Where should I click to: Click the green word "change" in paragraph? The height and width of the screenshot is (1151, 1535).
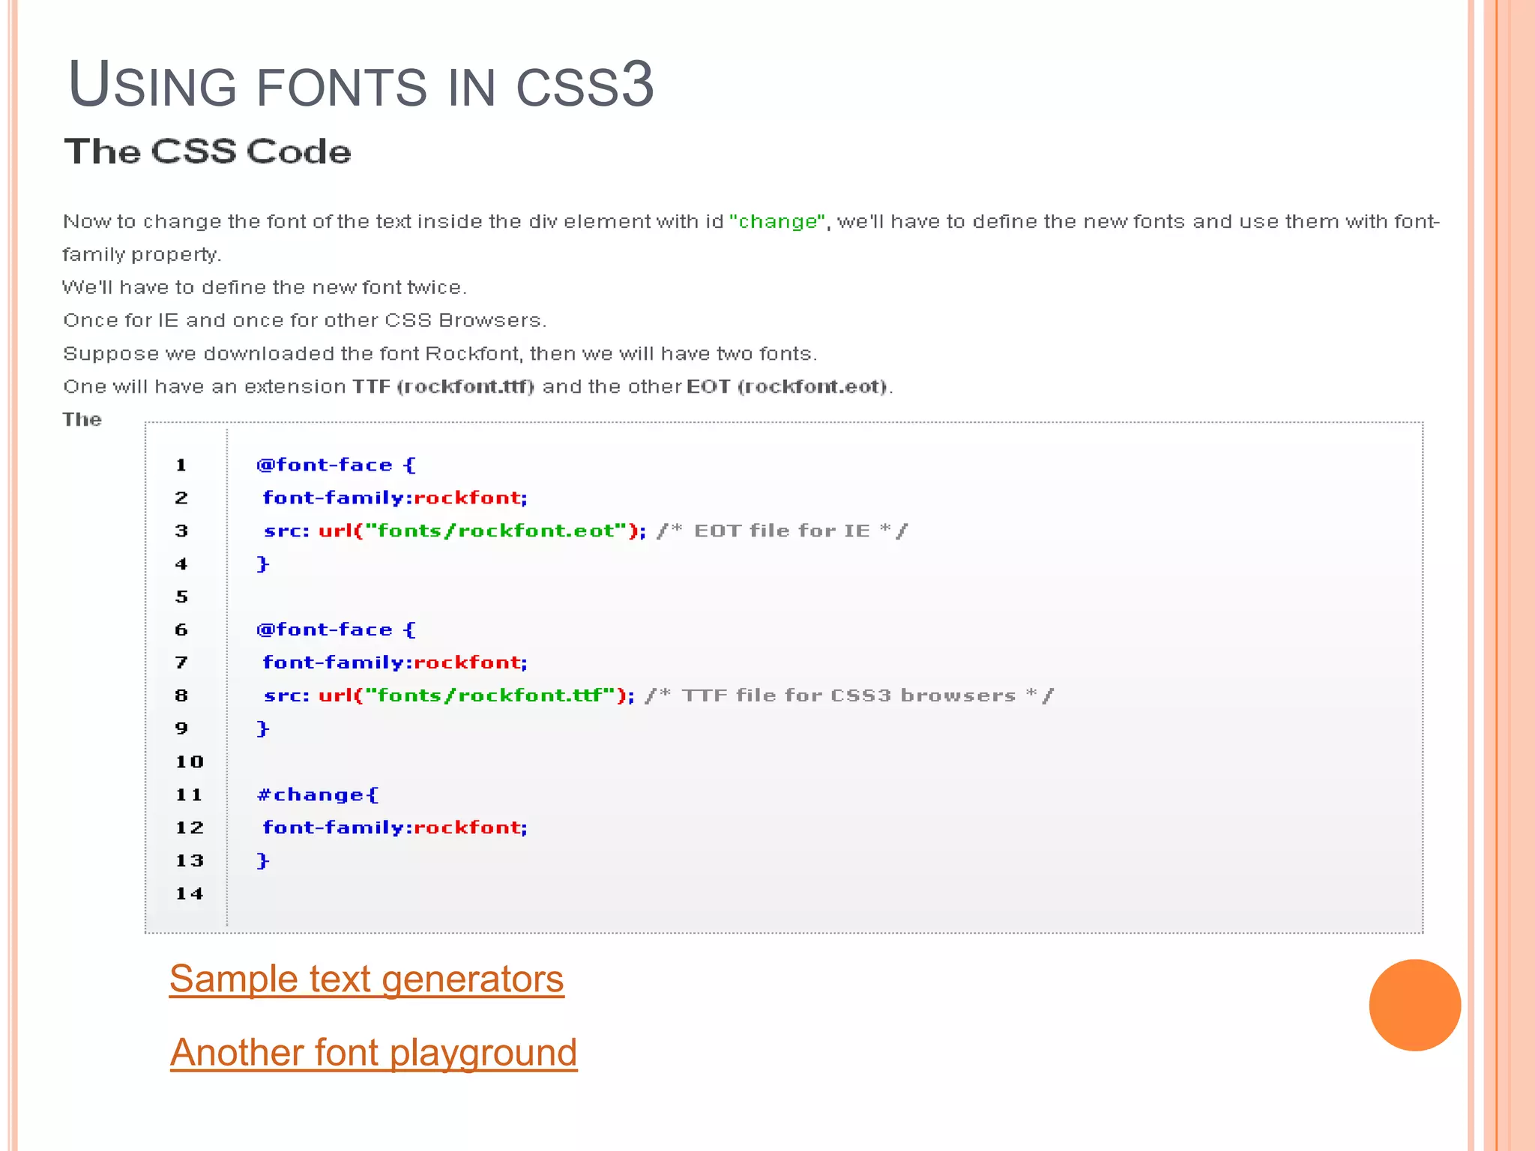pos(777,222)
